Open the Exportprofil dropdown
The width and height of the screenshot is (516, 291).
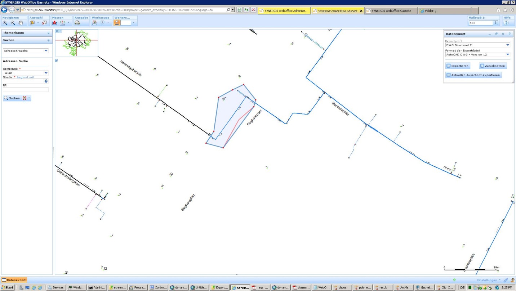pos(508,45)
